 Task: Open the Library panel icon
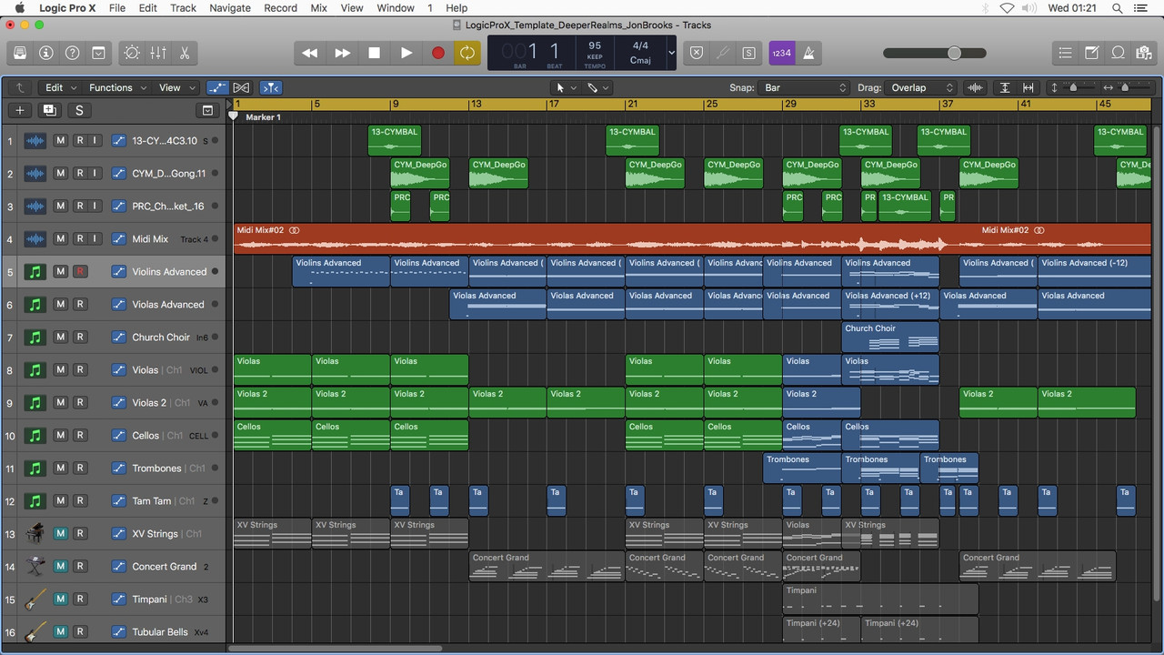click(x=20, y=53)
